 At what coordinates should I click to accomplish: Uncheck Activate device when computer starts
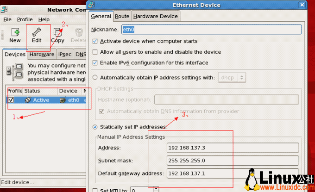(x=95, y=41)
